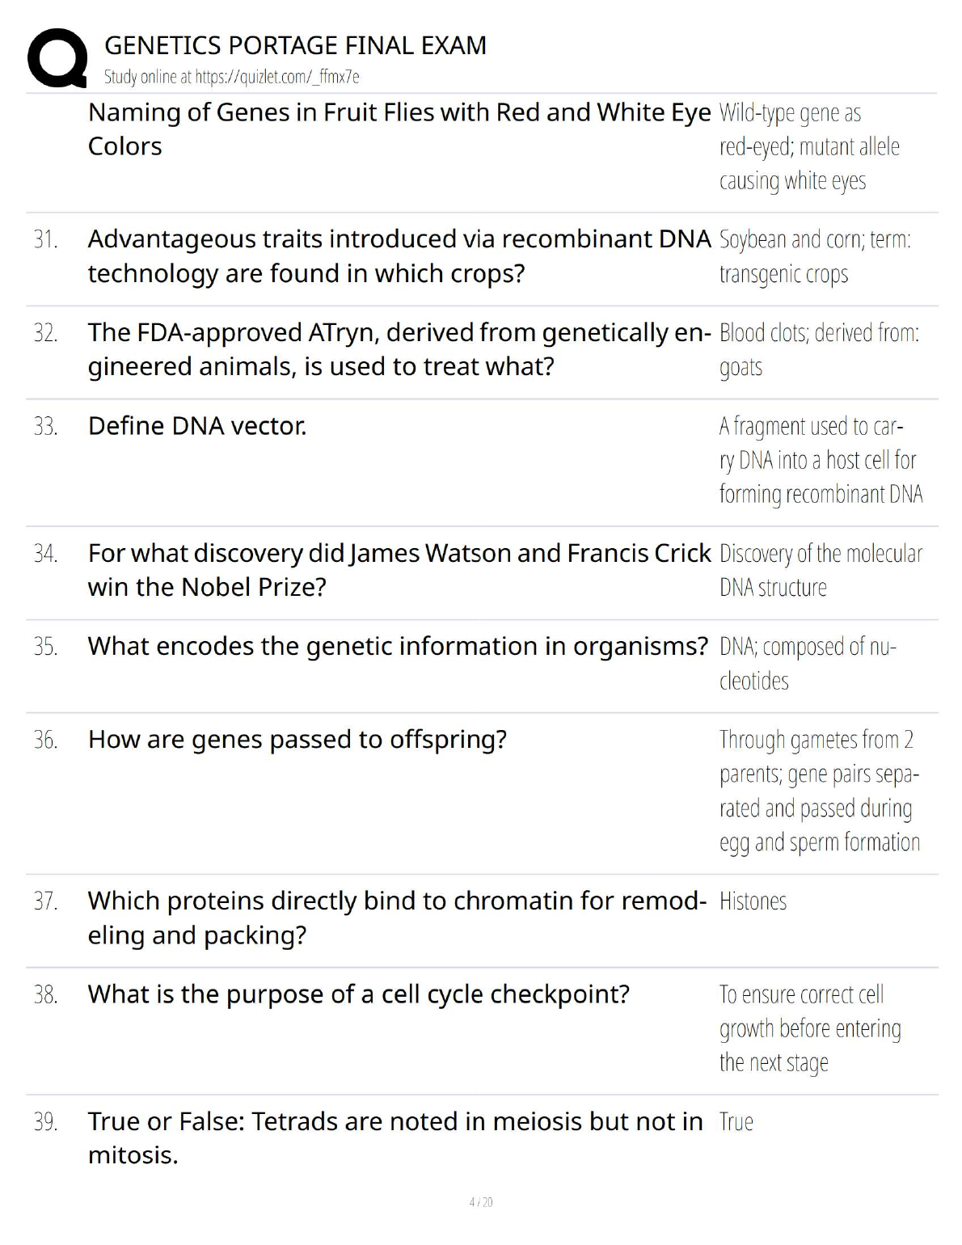Click the Quizlet Q logo

pos(57,58)
